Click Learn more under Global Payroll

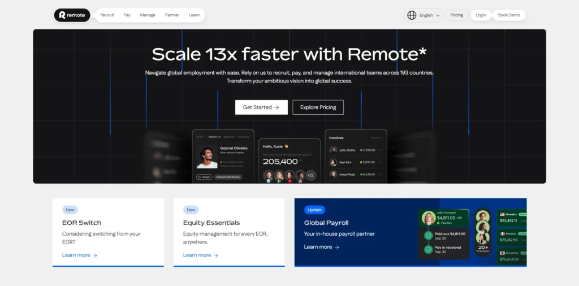coord(322,247)
